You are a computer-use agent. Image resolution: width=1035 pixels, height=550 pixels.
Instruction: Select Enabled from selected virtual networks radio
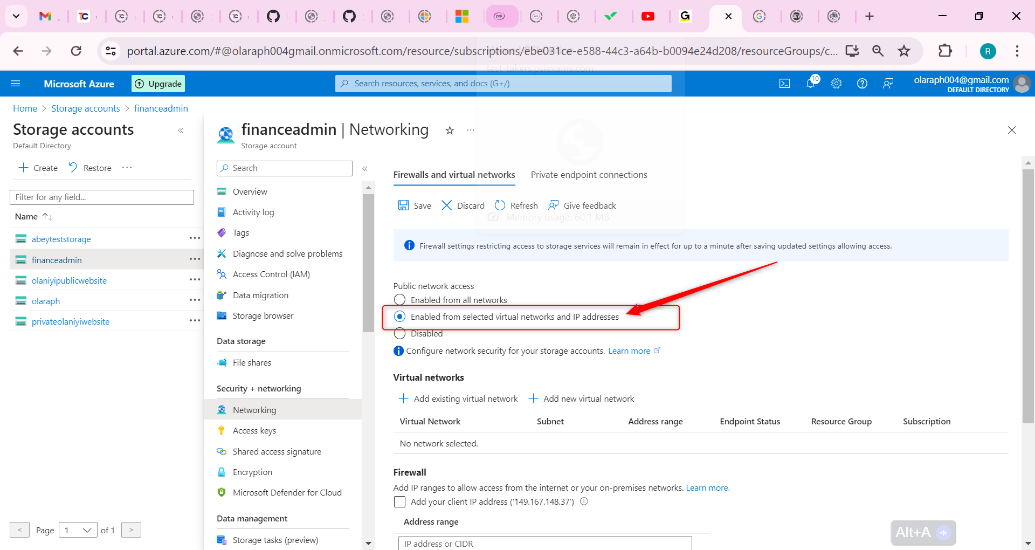click(399, 317)
